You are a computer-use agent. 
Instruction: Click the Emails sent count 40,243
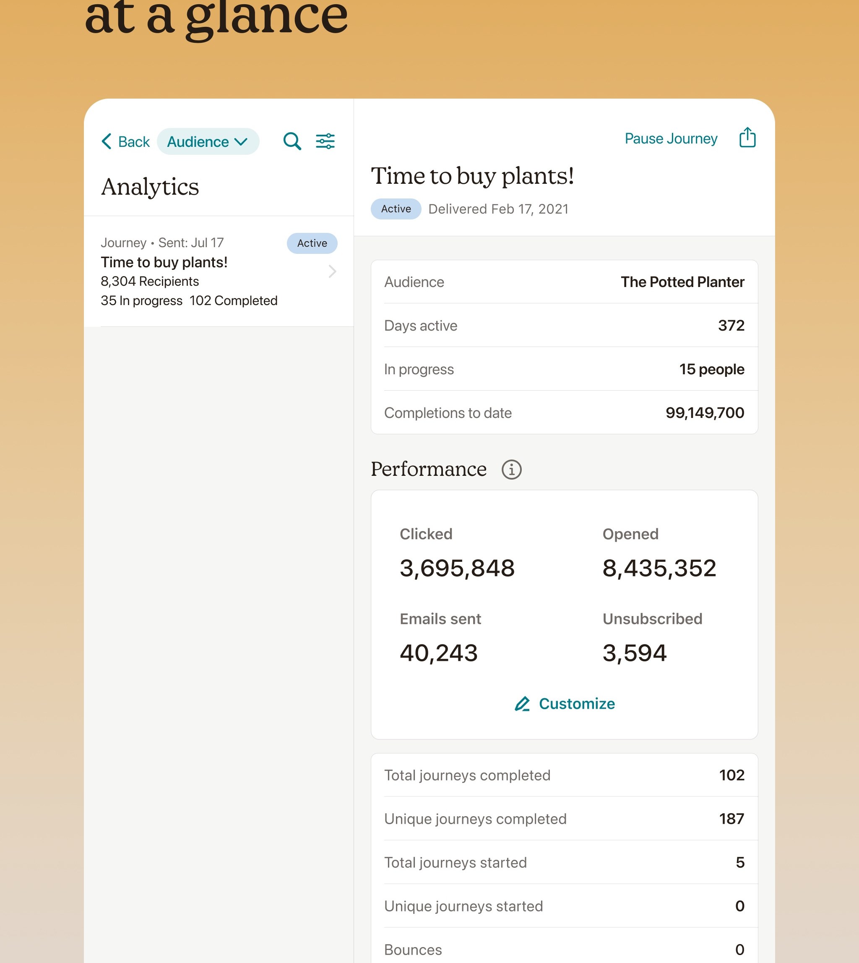[438, 653]
